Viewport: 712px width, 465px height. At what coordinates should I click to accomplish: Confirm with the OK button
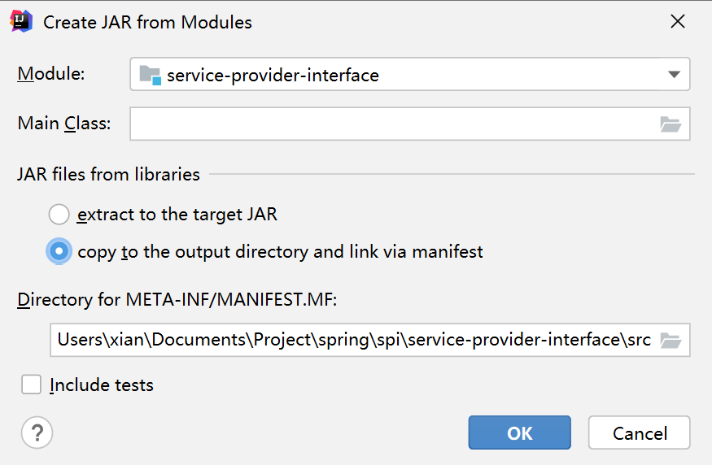[x=519, y=433]
